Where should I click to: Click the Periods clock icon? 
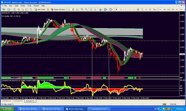105,9
